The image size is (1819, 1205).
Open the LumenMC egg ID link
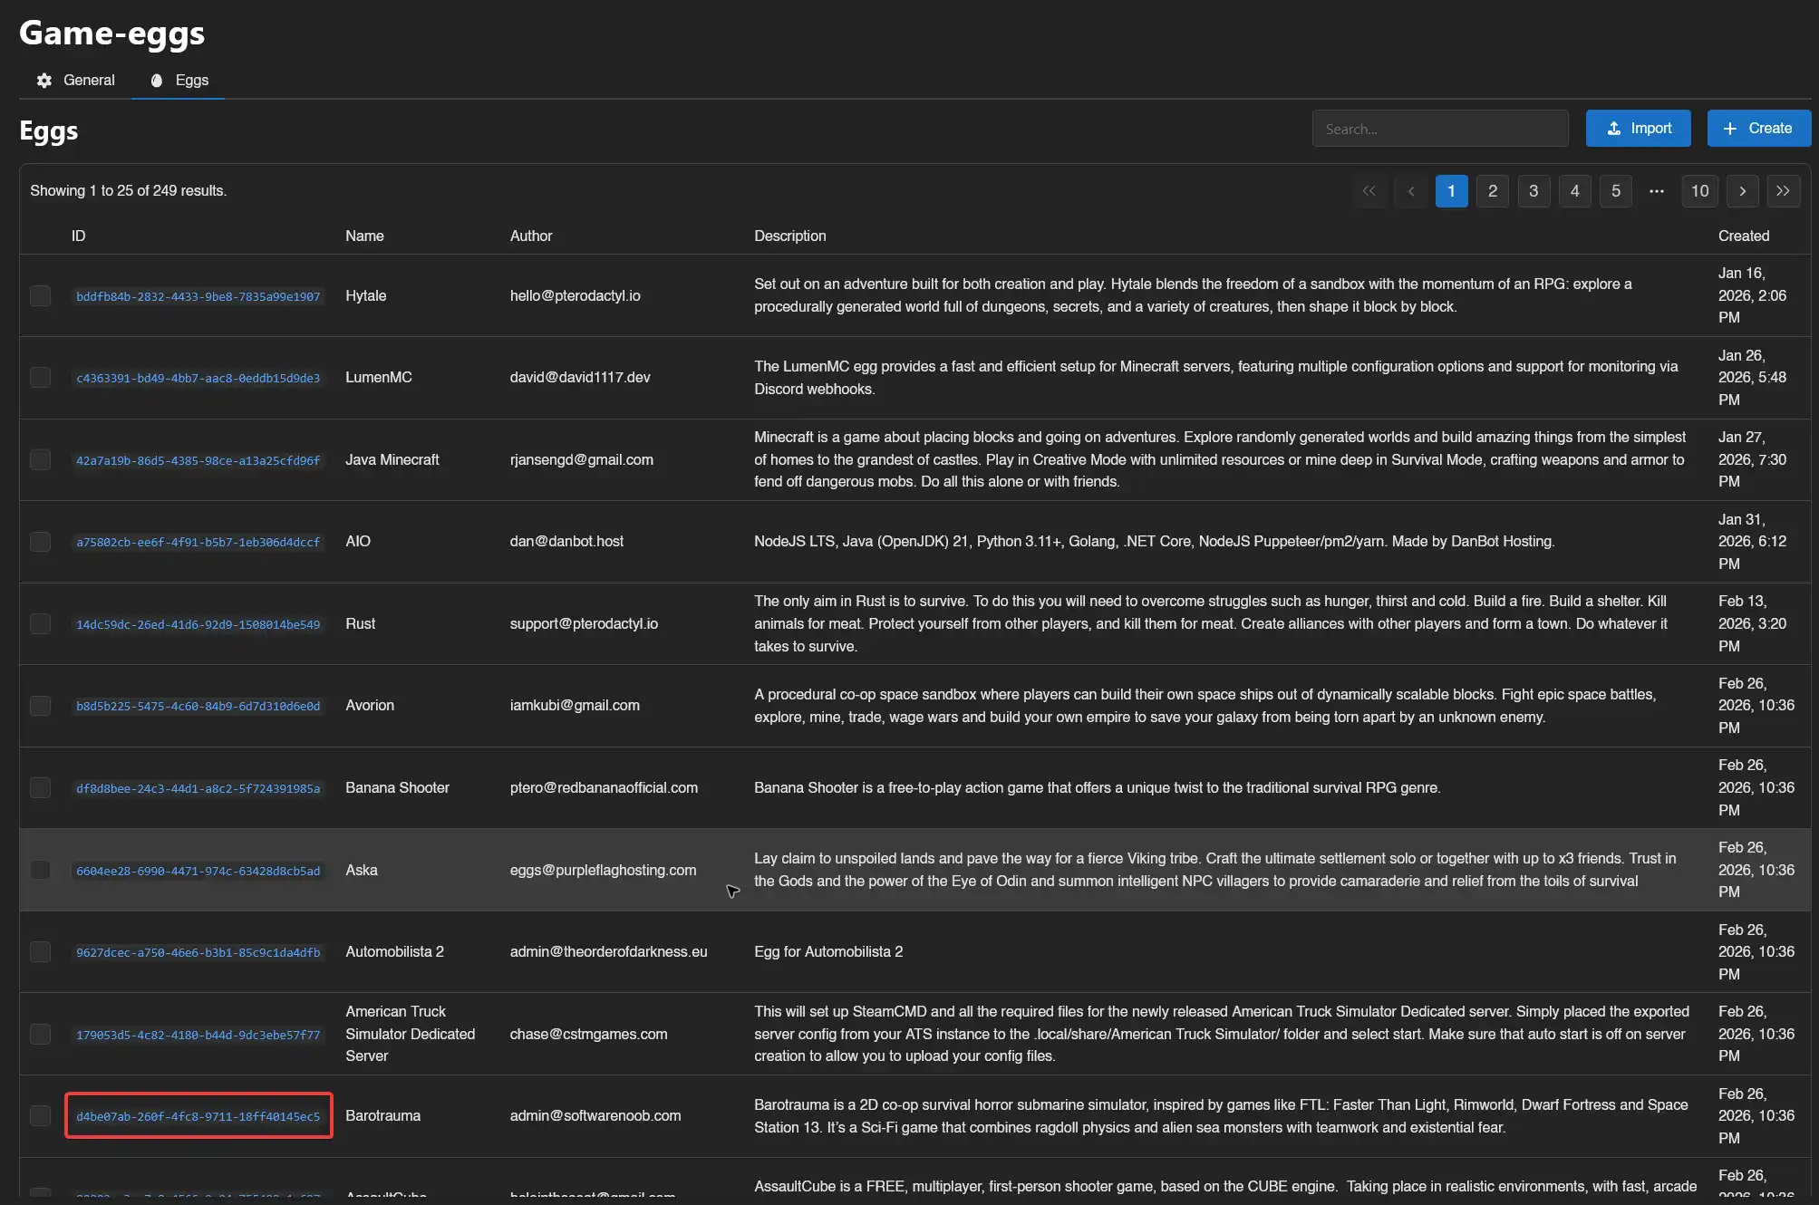198,379
